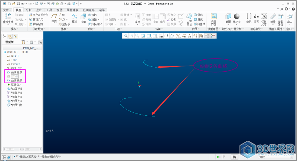Click the 切换尺寸 (Switch Dimensions) icon
The width and height of the screenshot is (297, 161).
pyautogui.click(x=264, y=16)
